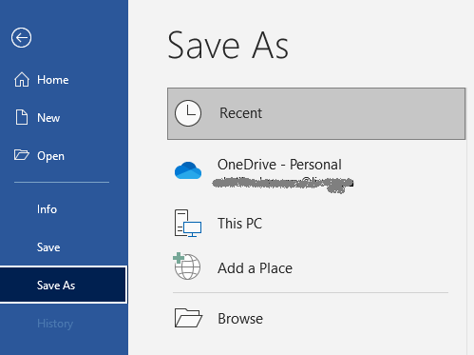
Task: Click the Open folder icon in sidebar
Action: [22, 155]
